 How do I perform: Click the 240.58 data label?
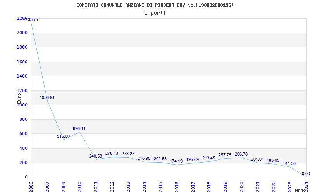[95, 156]
